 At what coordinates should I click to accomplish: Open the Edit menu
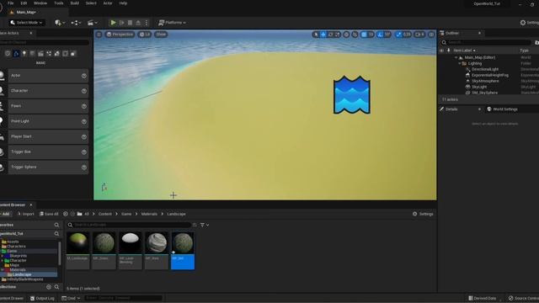point(24,3)
